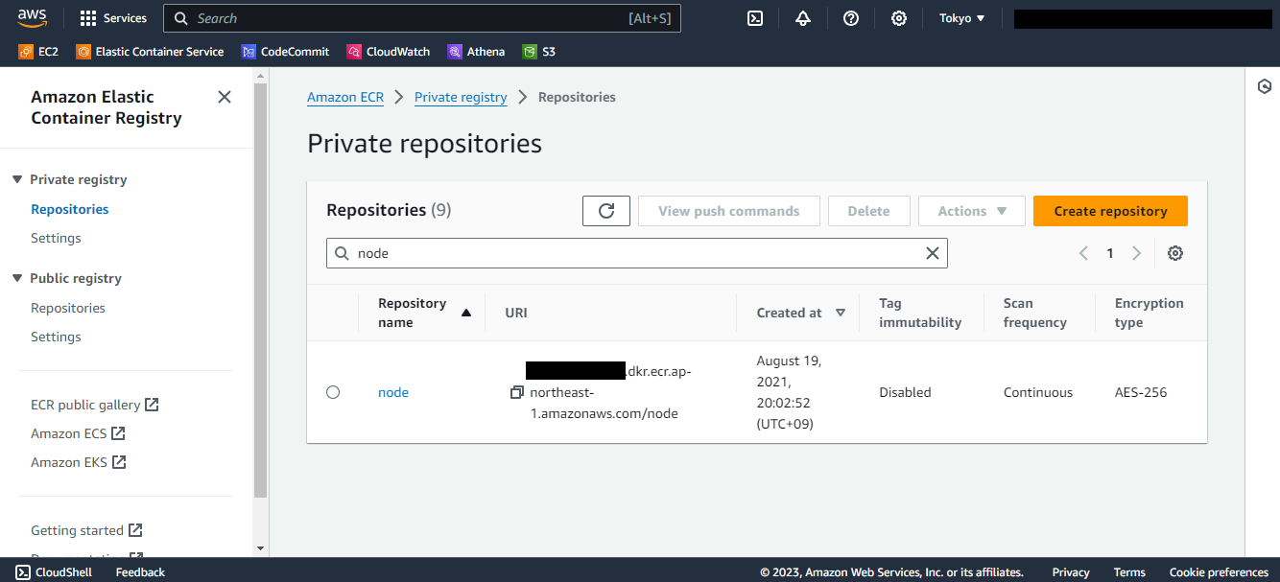Click Amazon ECR breadcrumb
The height and width of the screenshot is (582, 1280).
pos(345,97)
